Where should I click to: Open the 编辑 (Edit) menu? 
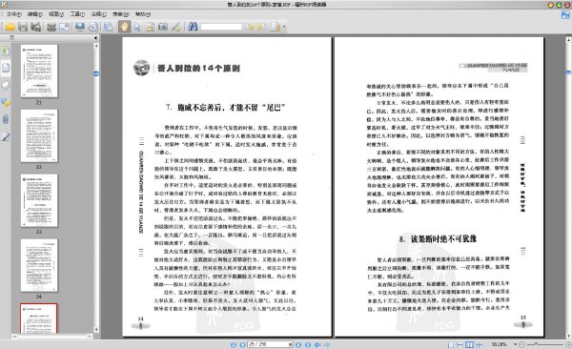coord(35,14)
